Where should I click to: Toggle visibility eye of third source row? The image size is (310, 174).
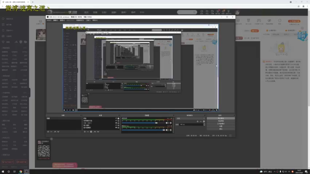[x=116, y=123]
